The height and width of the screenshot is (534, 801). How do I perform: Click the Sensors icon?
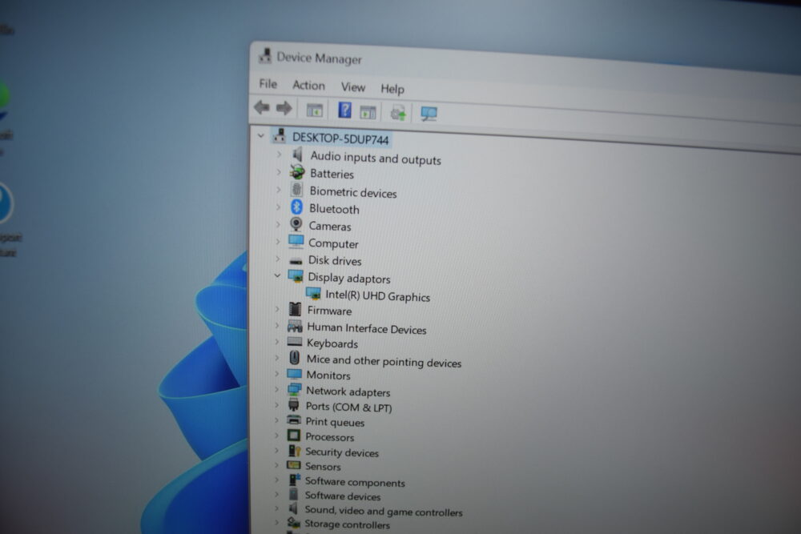(294, 465)
